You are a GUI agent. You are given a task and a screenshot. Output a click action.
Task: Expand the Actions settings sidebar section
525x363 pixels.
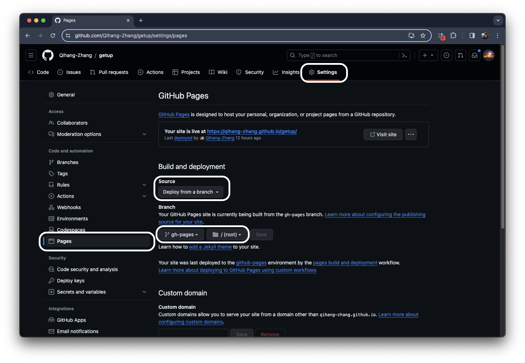[x=144, y=196]
